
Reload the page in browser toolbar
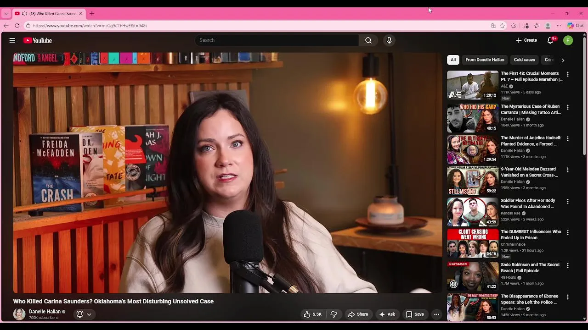pos(17,26)
